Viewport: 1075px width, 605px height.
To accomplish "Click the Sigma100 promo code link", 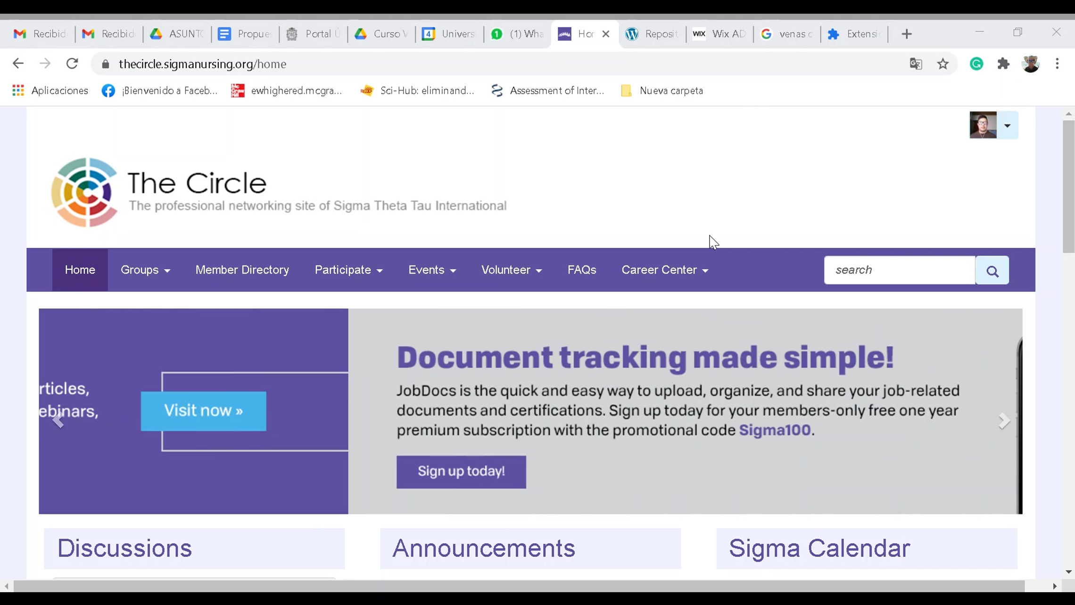I will [775, 430].
